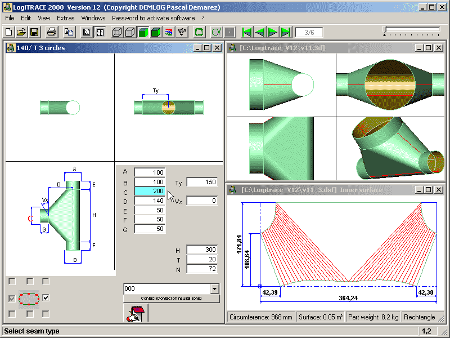Click the Rechtangle status cell
The image size is (450, 338).
click(x=419, y=317)
